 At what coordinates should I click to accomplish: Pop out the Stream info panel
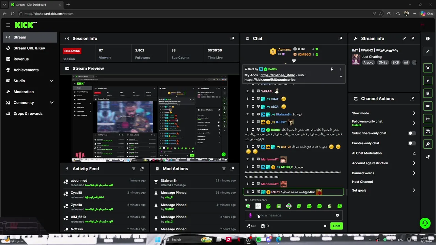coord(412,38)
